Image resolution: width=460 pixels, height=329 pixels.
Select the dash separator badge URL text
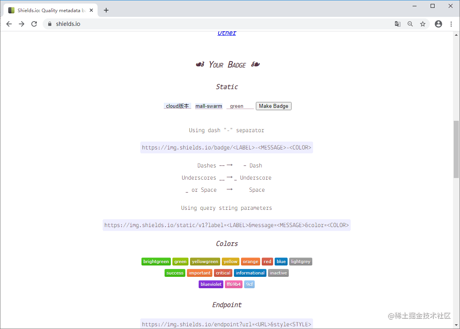point(226,147)
